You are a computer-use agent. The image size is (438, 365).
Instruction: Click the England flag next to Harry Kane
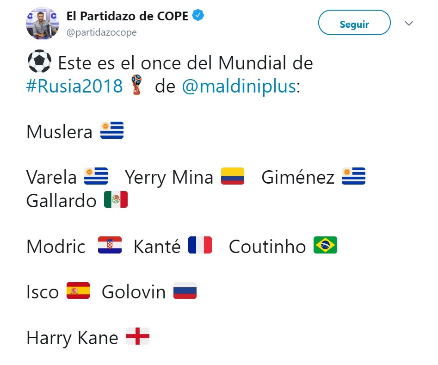point(138,337)
